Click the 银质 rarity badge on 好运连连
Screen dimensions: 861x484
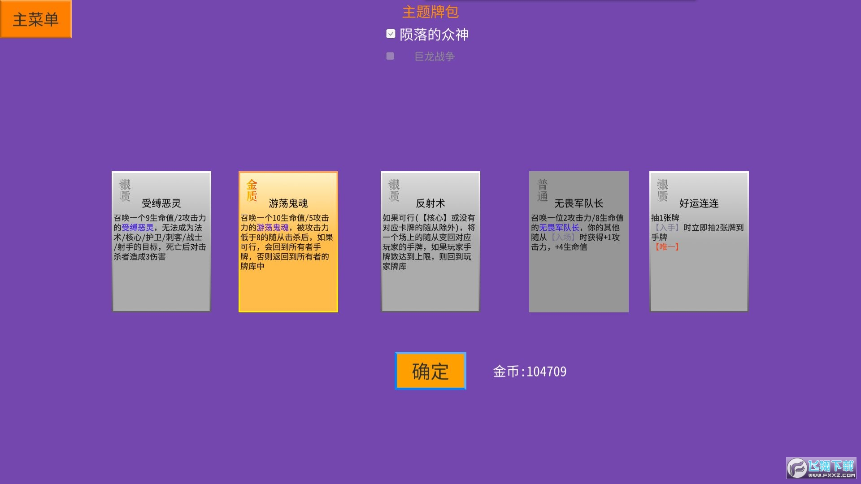[x=662, y=190]
